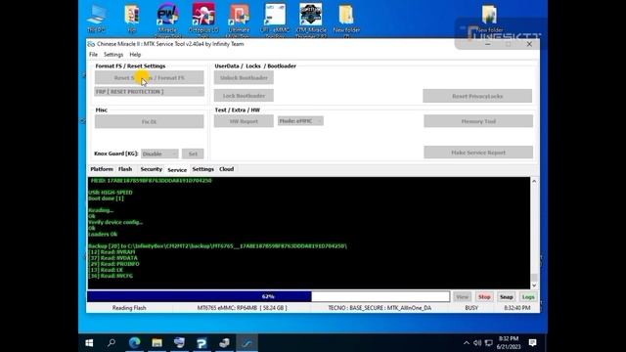The height and width of the screenshot is (352, 626).
Task: Click the Reset PrivacyLocks button
Action: 477,96
